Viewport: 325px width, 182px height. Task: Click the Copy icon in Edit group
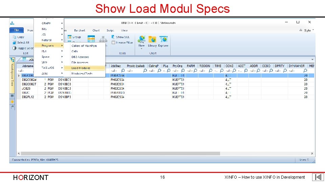pos(15,37)
